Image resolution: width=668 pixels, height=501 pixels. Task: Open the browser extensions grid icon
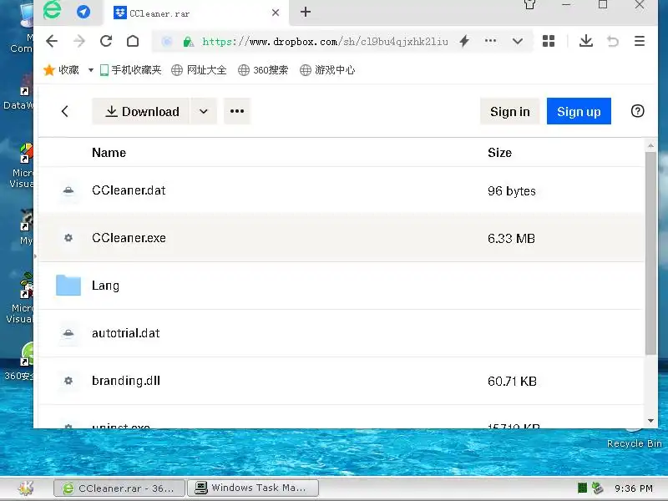pyautogui.click(x=549, y=41)
